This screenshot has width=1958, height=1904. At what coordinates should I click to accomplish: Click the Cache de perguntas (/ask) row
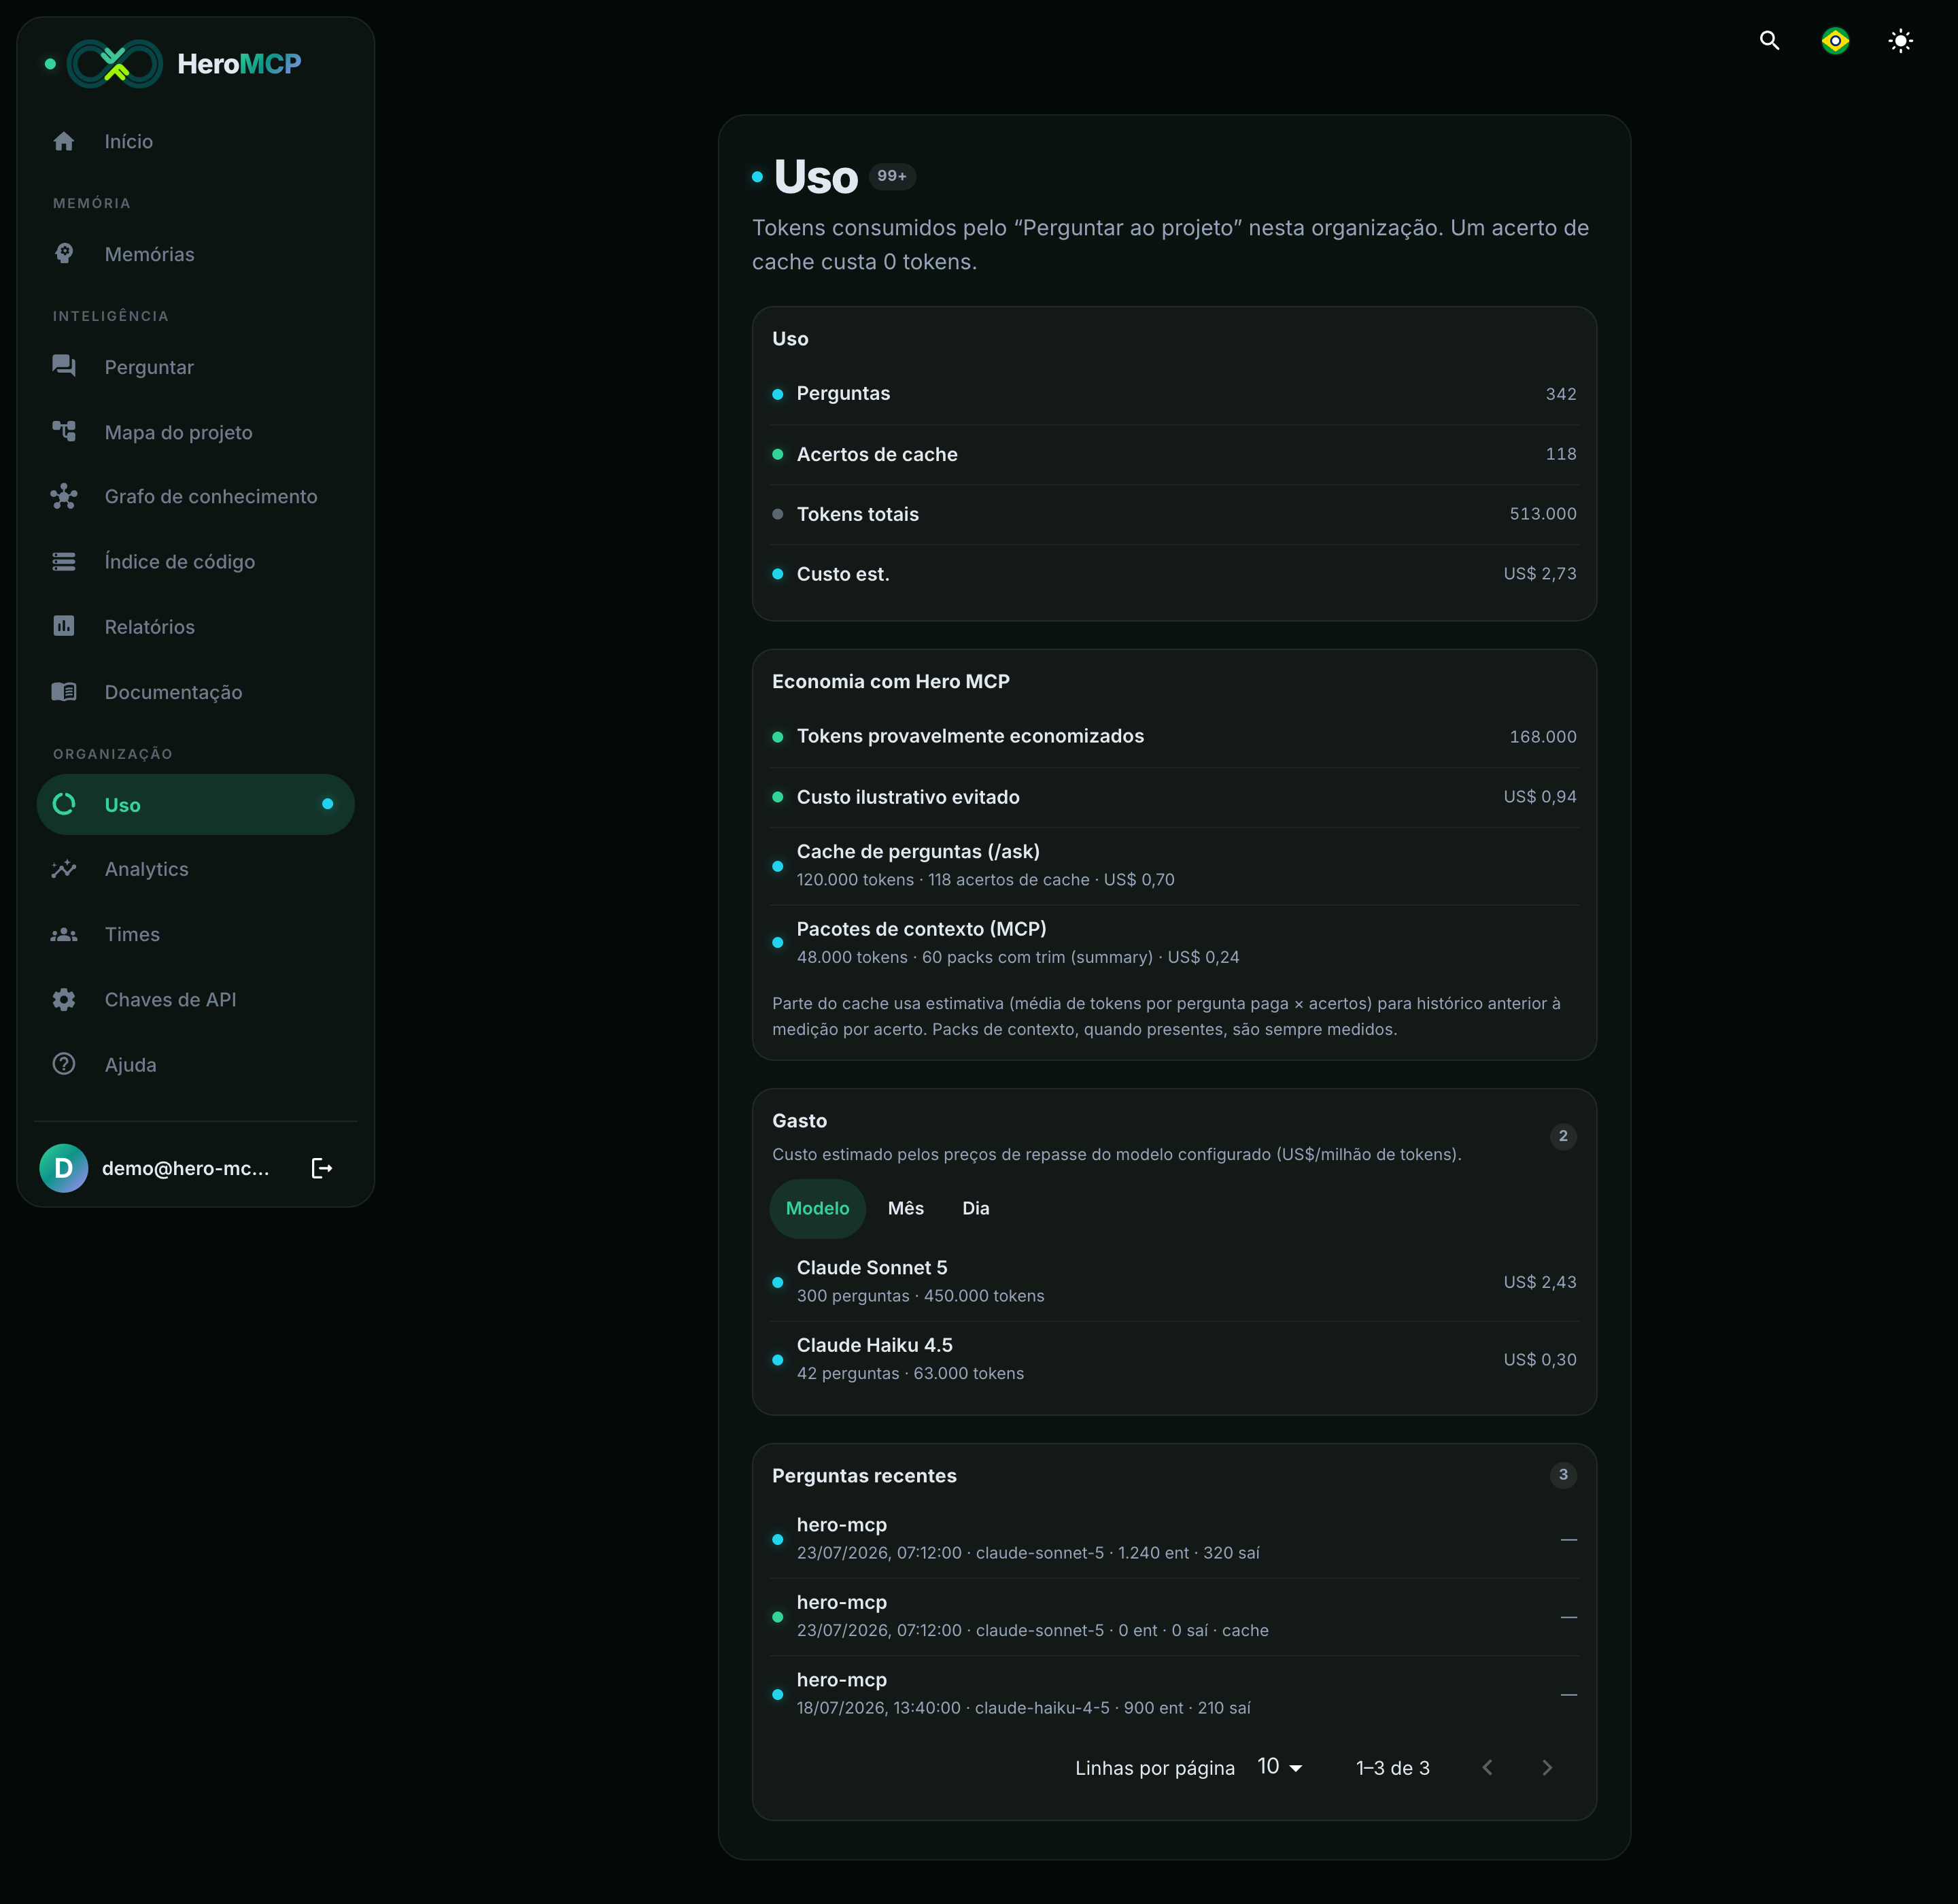pyautogui.click(x=1174, y=866)
